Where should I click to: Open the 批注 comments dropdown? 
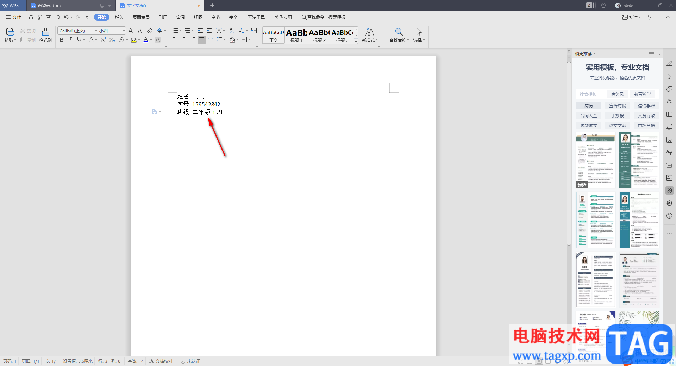[x=632, y=17]
